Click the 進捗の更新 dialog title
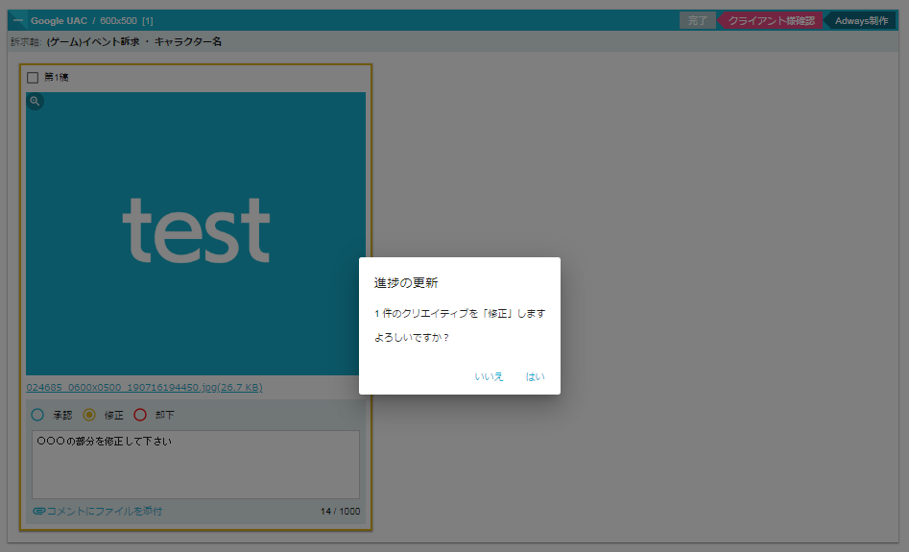Viewport: 909px width, 552px height. tap(406, 283)
